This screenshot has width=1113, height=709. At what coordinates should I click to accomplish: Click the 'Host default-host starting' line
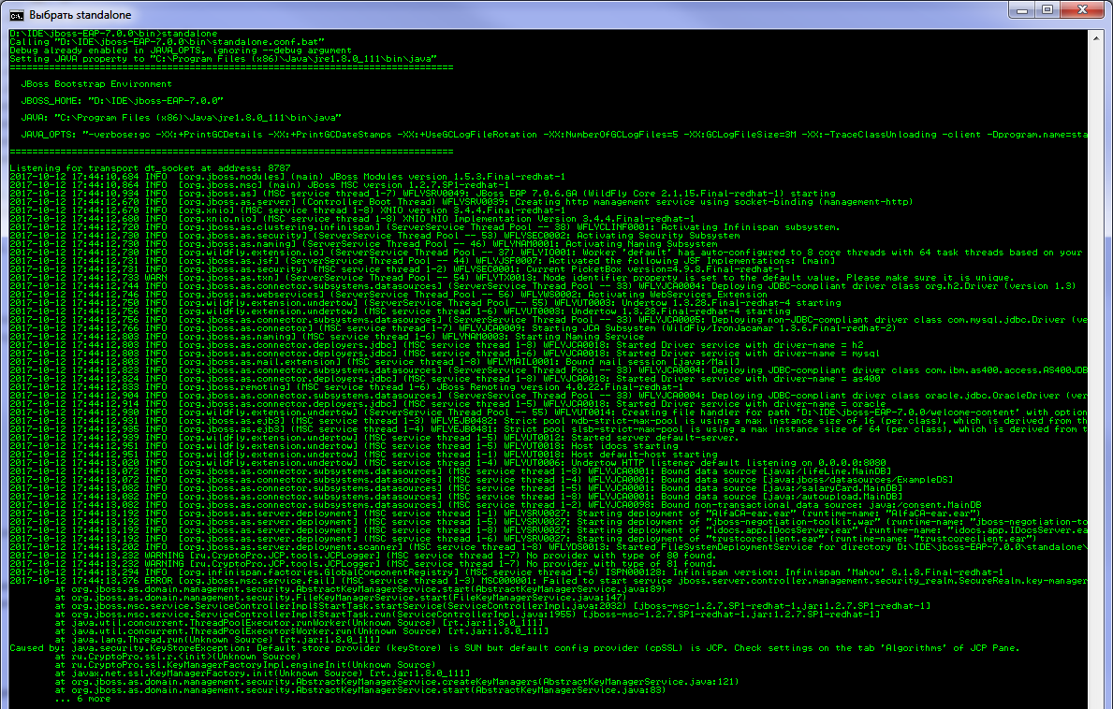point(363,455)
